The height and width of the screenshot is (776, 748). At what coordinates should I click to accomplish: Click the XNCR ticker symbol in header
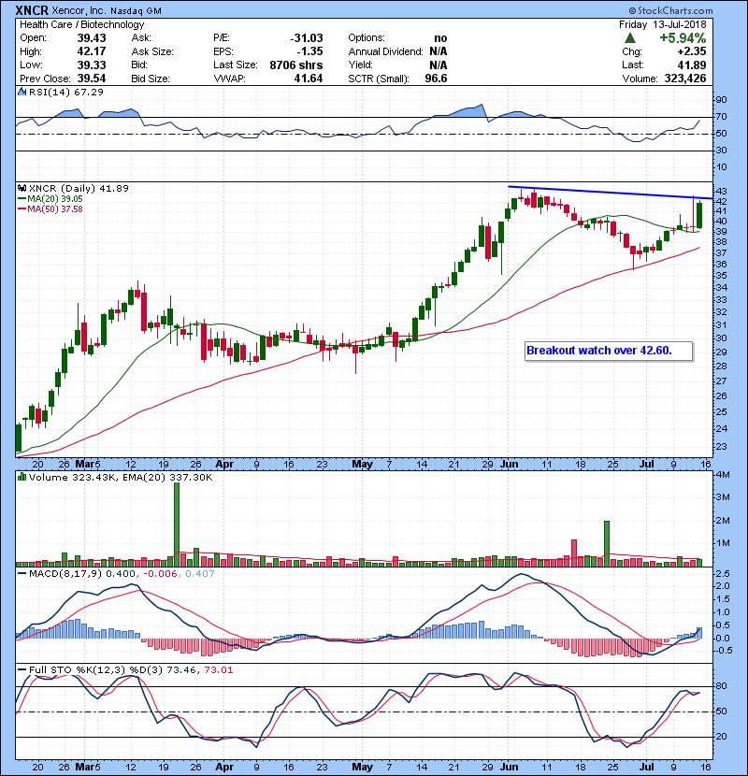click(32, 10)
